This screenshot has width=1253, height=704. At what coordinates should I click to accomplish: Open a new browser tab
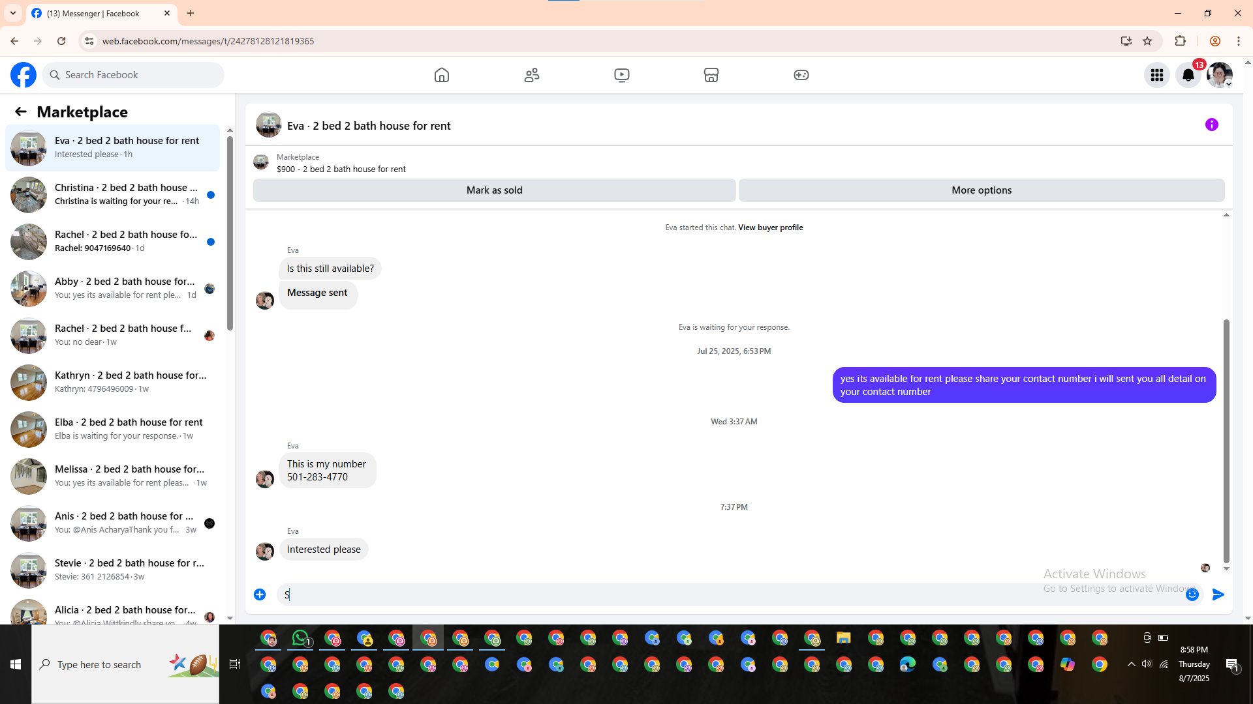coord(191,13)
